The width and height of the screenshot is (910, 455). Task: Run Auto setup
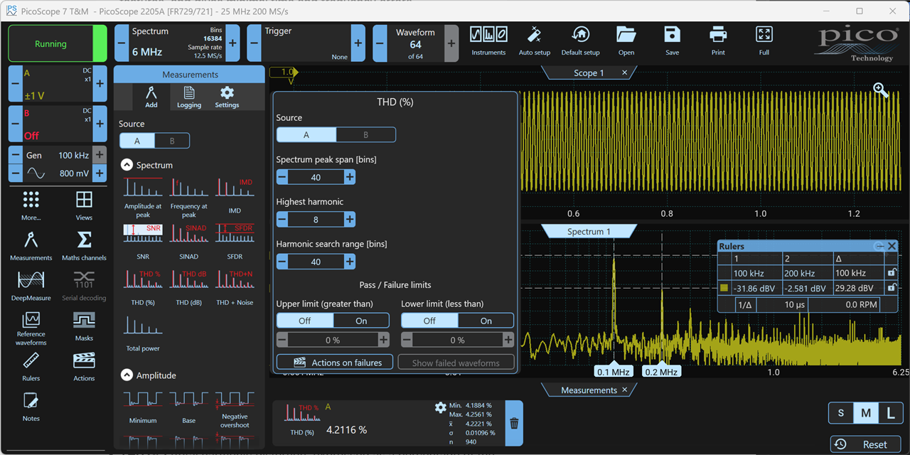(x=535, y=41)
